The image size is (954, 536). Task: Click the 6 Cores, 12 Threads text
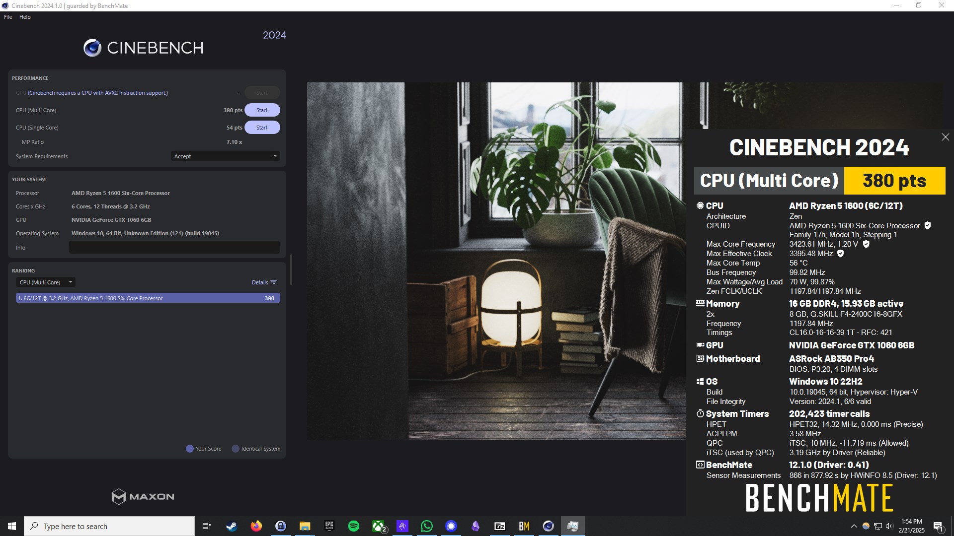coord(110,206)
